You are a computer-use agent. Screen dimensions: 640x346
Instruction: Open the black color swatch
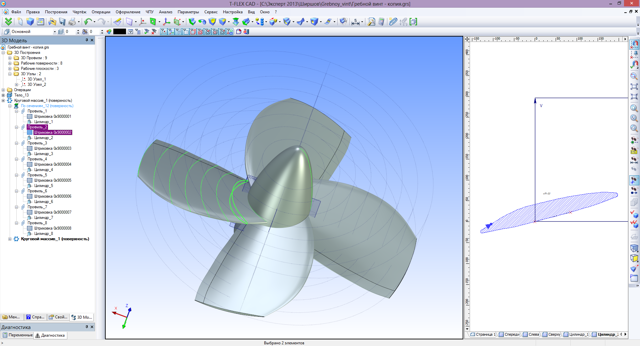click(120, 32)
